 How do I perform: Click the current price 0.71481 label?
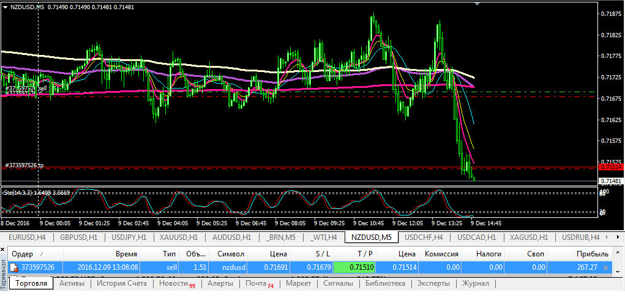[x=612, y=181]
